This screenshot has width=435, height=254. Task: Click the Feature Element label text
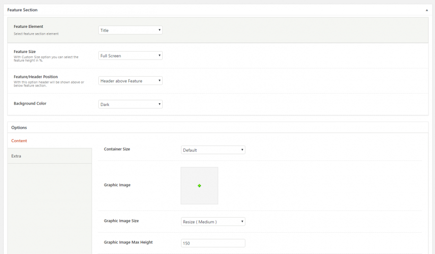[28, 26]
